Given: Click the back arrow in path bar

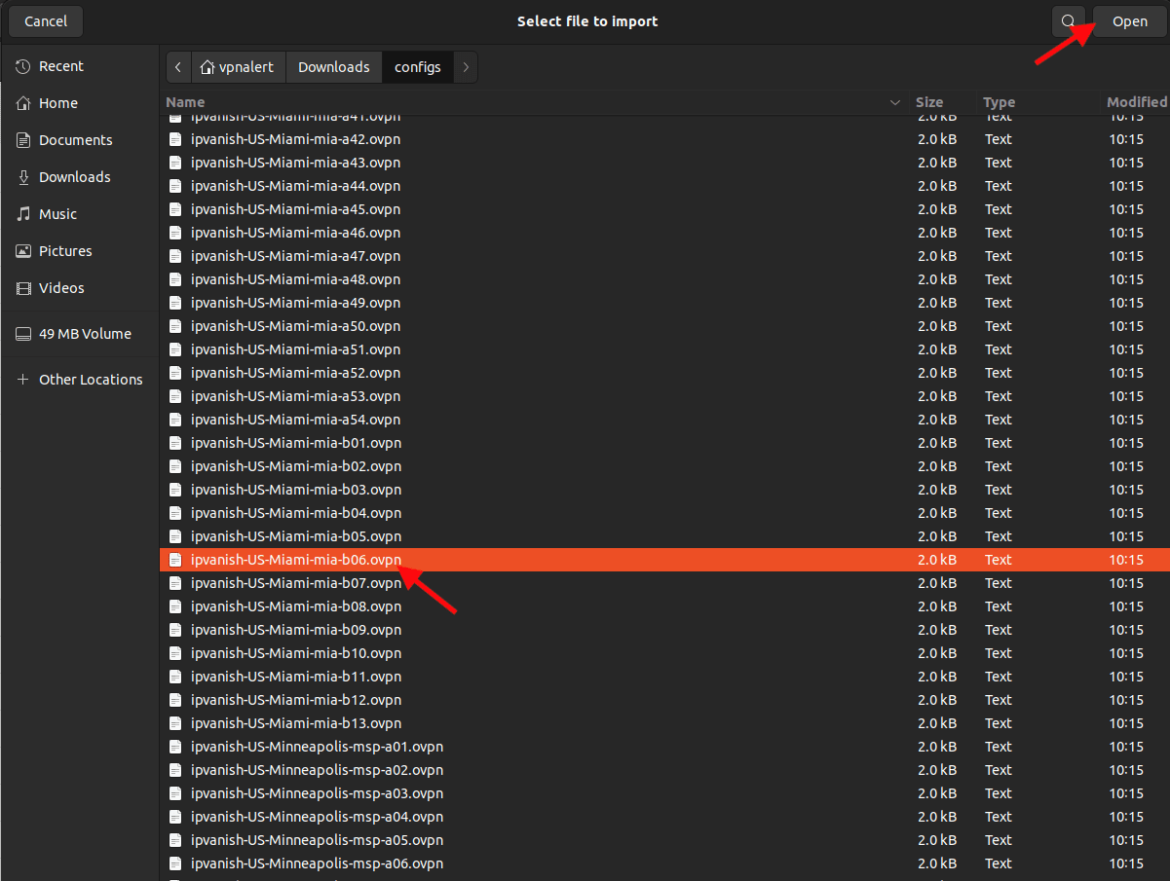Looking at the screenshot, I should click(178, 67).
